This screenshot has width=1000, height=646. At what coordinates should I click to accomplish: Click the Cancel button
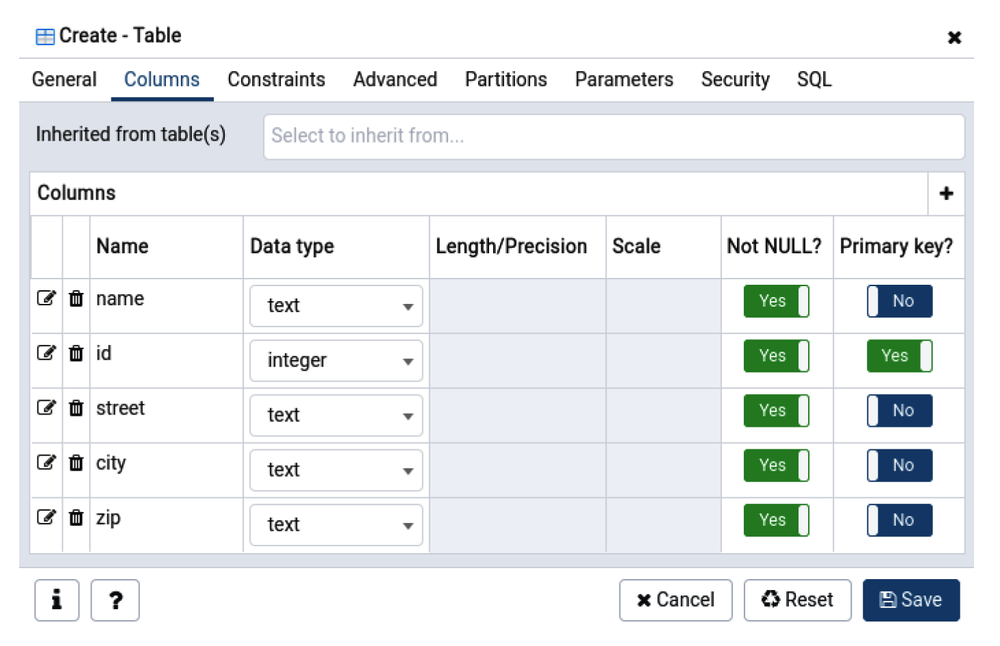(676, 600)
